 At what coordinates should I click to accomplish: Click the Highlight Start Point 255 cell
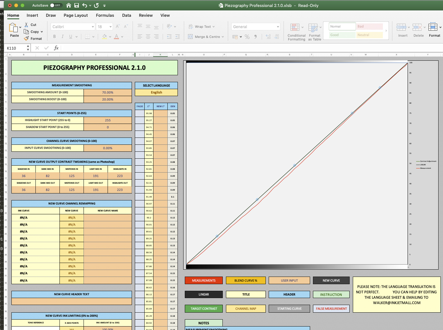click(108, 120)
